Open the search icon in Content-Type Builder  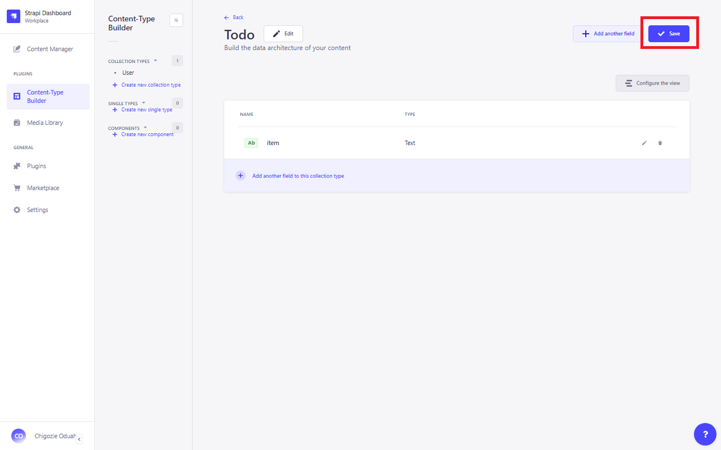point(176,20)
